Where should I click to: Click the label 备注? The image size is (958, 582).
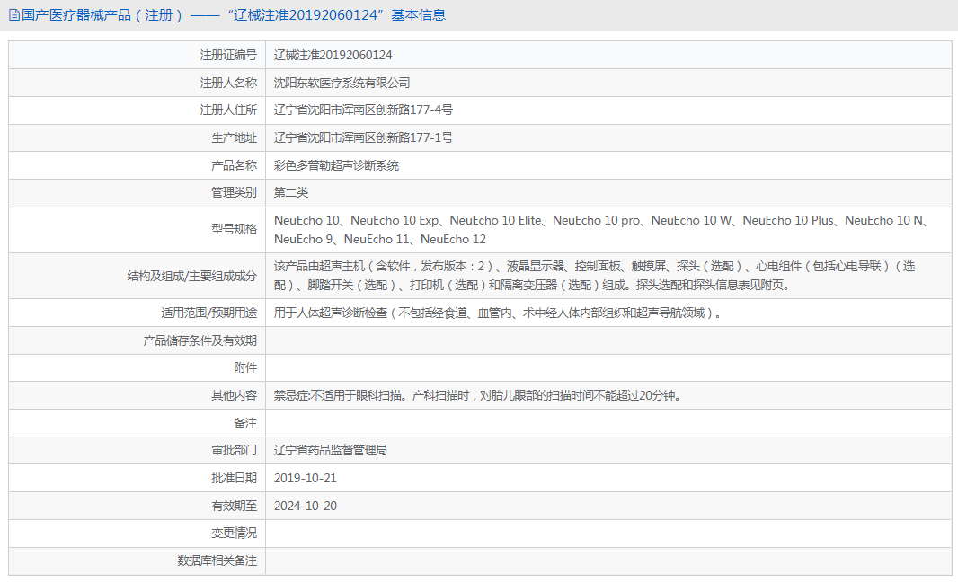click(x=245, y=423)
